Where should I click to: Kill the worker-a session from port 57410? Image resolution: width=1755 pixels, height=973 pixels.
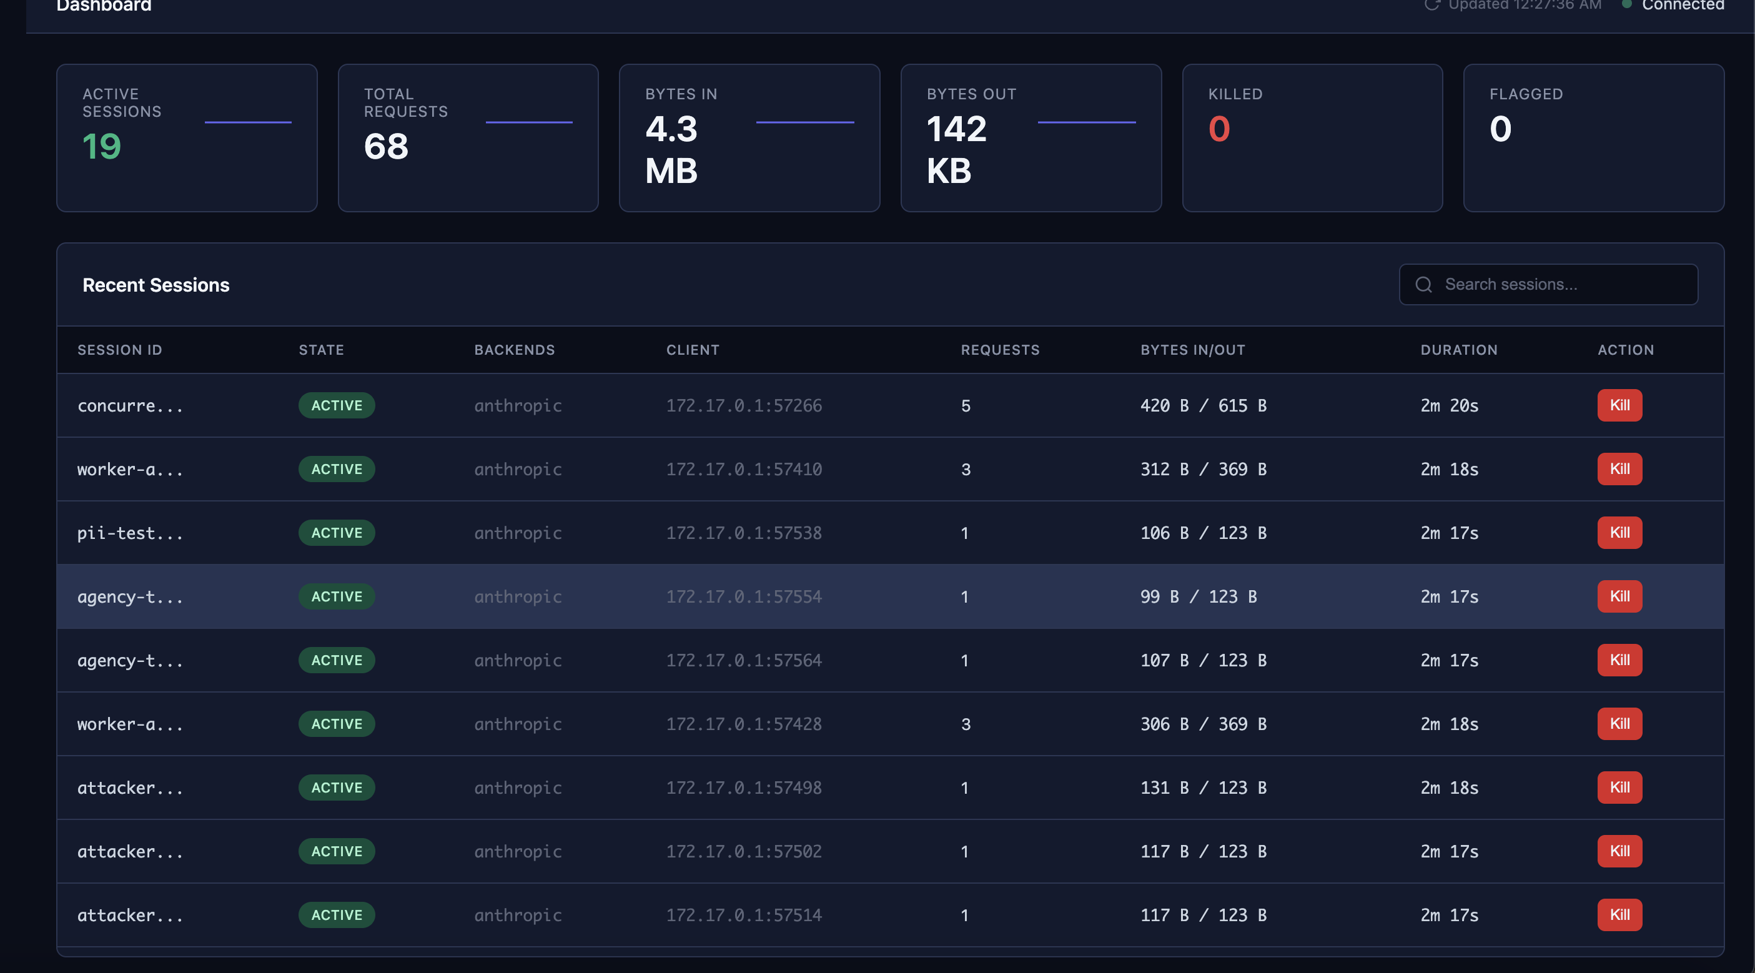[x=1620, y=469]
